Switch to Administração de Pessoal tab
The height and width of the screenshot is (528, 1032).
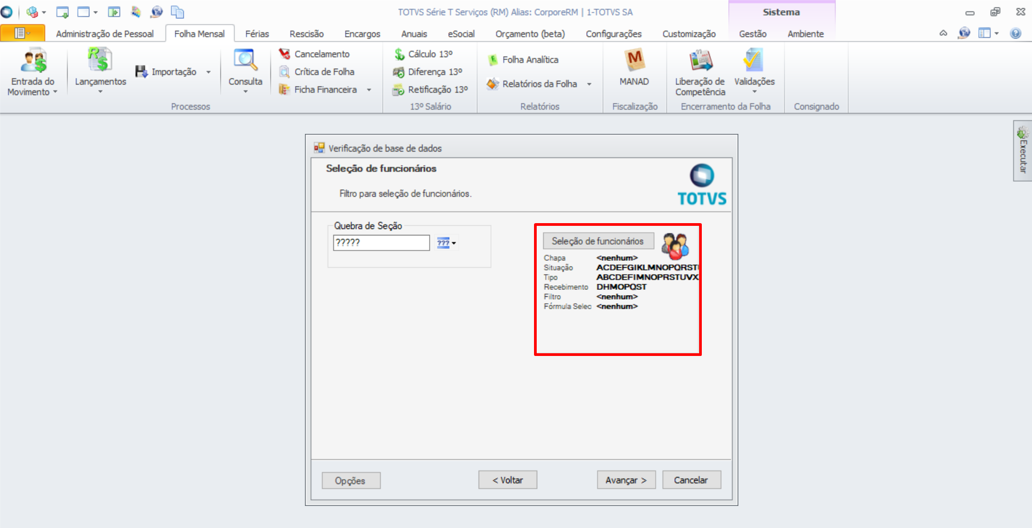[105, 34]
